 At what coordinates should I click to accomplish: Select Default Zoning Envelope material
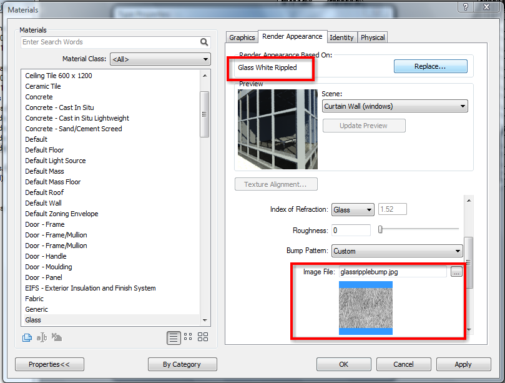[x=62, y=214]
